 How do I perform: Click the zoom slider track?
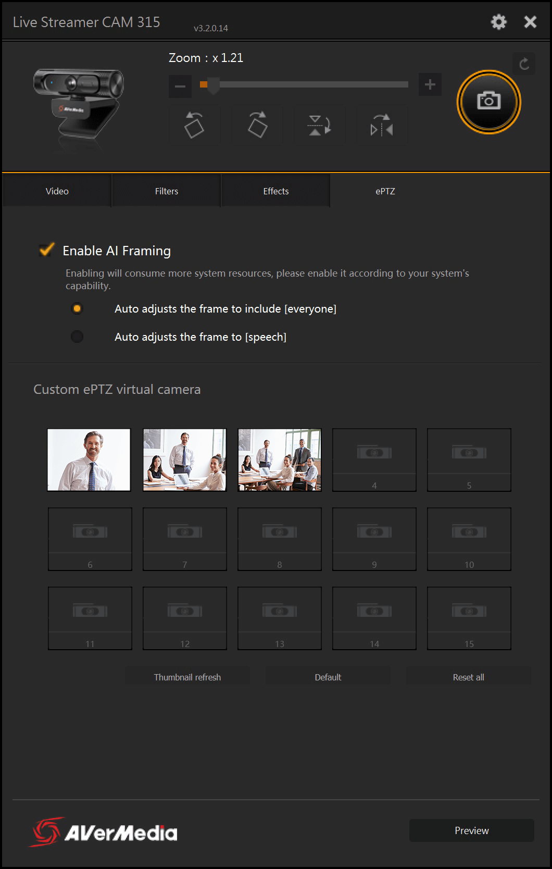[312, 85]
